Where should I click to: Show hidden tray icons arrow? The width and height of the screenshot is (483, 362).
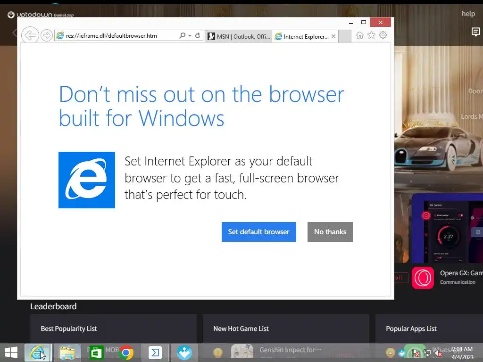(390, 353)
